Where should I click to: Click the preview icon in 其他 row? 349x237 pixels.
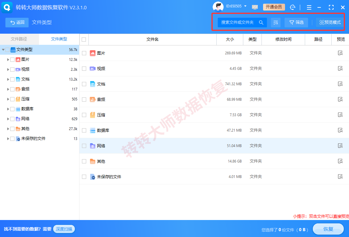340,161
